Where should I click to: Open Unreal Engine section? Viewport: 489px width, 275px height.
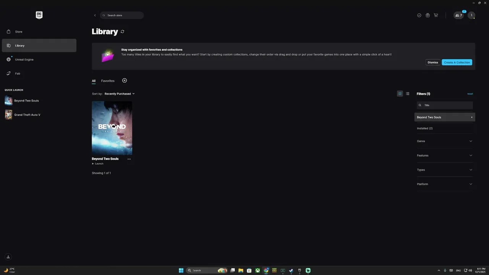[39, 60]
